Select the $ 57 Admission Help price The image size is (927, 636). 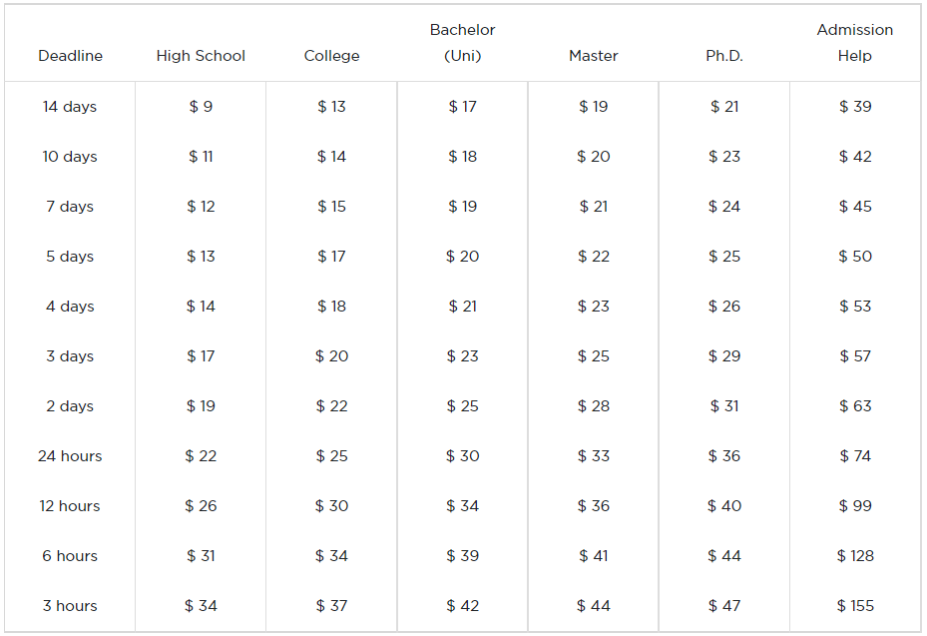pyautogui.click(x=855, y=356)
